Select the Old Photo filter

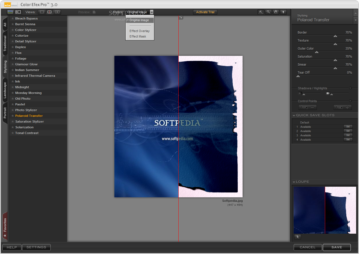(x=38, y=99)
